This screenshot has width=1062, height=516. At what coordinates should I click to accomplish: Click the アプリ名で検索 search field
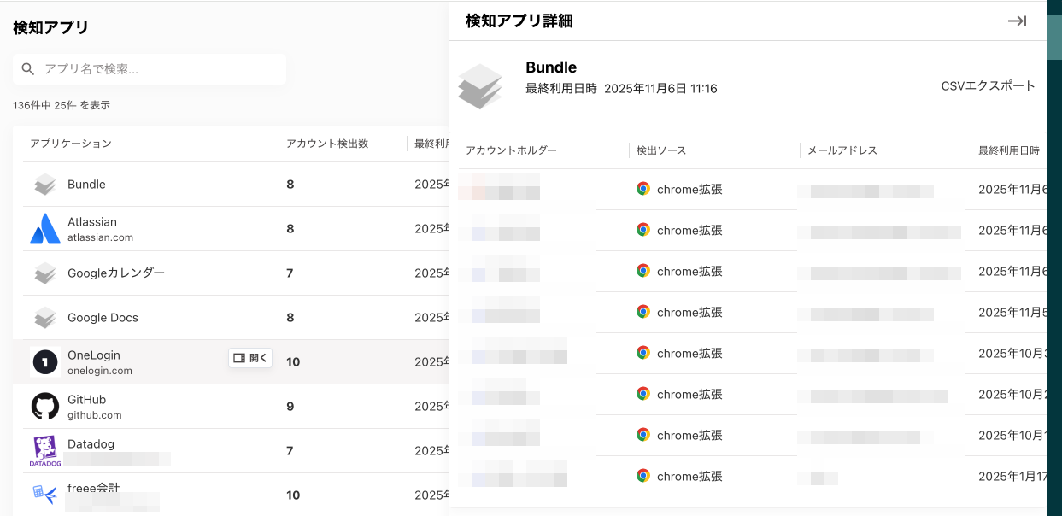[149, 68]
